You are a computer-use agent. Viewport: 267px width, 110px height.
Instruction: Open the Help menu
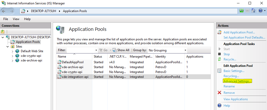point(27,19)
